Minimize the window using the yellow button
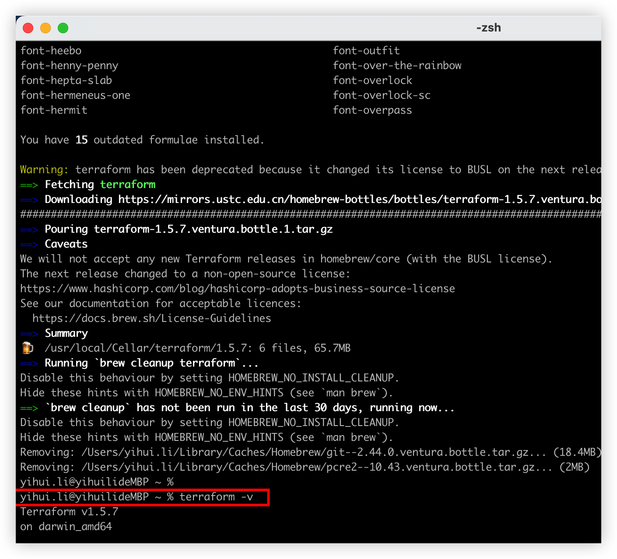 [x=46, y=28]
